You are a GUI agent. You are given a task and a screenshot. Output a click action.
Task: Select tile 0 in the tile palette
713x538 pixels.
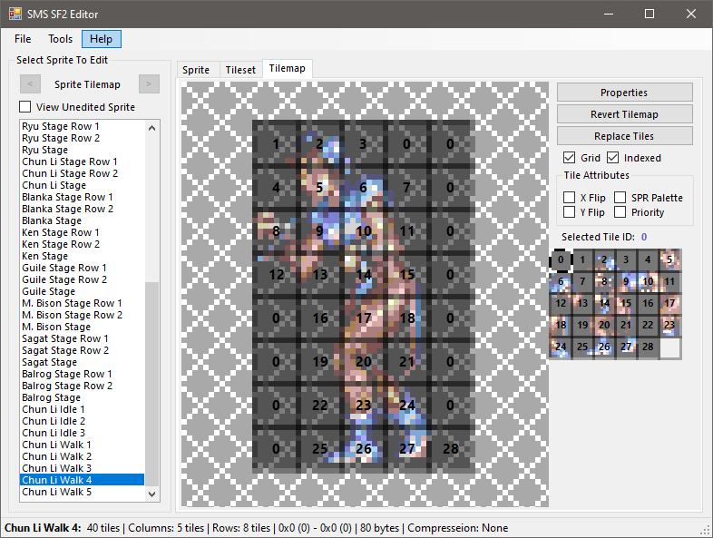[x=561, y=259]
